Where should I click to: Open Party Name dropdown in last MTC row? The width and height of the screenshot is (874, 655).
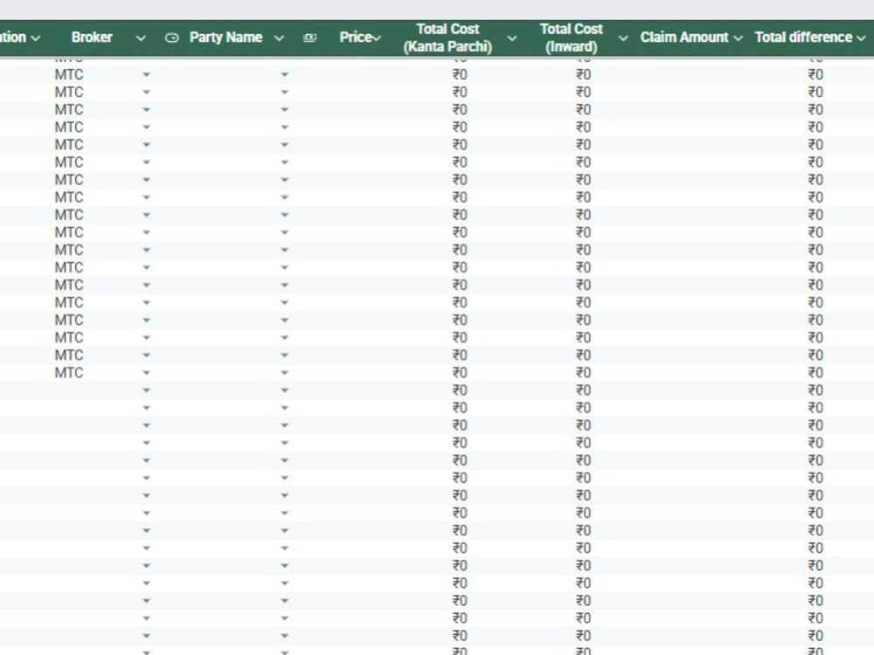(x=284, y=373)
